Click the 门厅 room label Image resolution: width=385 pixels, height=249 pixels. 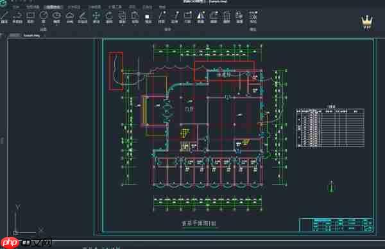tap(189, 109)
